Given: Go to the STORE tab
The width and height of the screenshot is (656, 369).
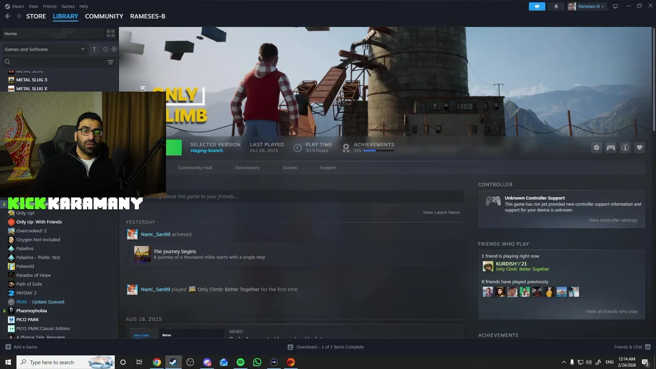Looking at the screenshot, I should tap(36, 16).
